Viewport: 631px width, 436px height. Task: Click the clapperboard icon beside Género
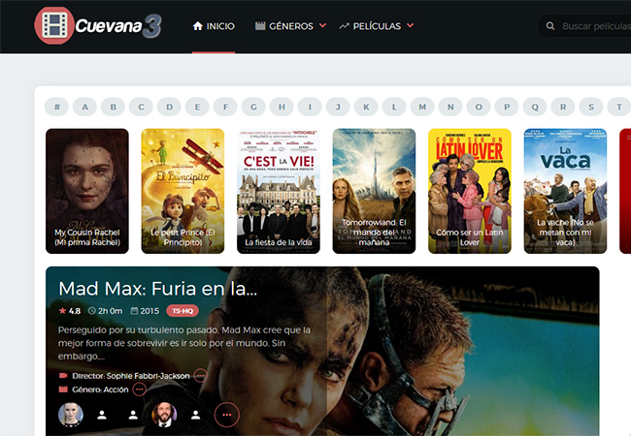[x=63, y=389]
